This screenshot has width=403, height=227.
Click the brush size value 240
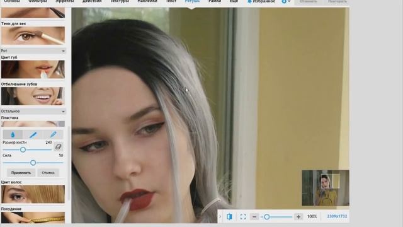(x=48, y=143)
